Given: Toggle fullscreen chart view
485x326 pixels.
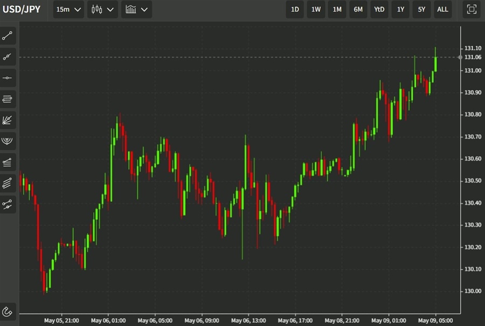Looking at the screenshot, I should click(x=472, y=9).
